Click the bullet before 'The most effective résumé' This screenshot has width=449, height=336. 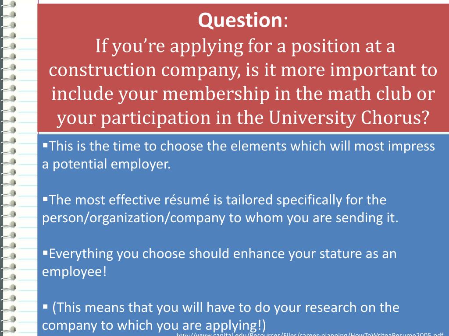tap(45, 199)
